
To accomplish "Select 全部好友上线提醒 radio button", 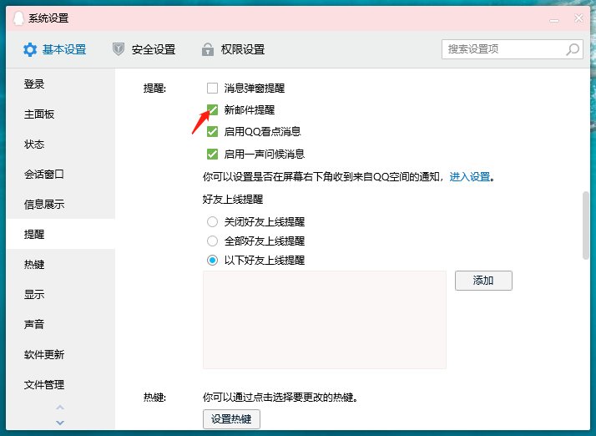I will [213, 241].
